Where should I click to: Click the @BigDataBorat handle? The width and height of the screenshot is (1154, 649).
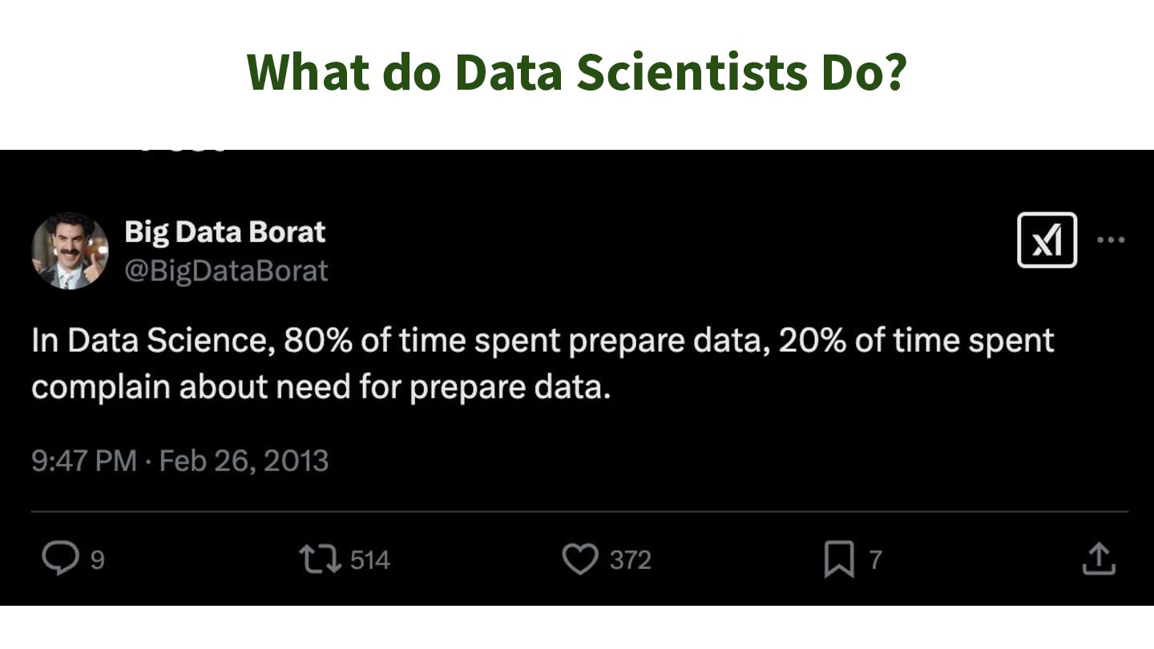coord(226,271)
